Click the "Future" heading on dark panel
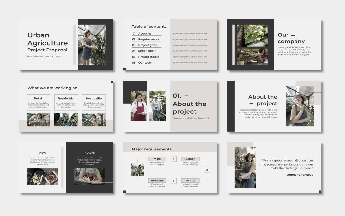This screenshot has width=345, height=216. pos(89,153)
